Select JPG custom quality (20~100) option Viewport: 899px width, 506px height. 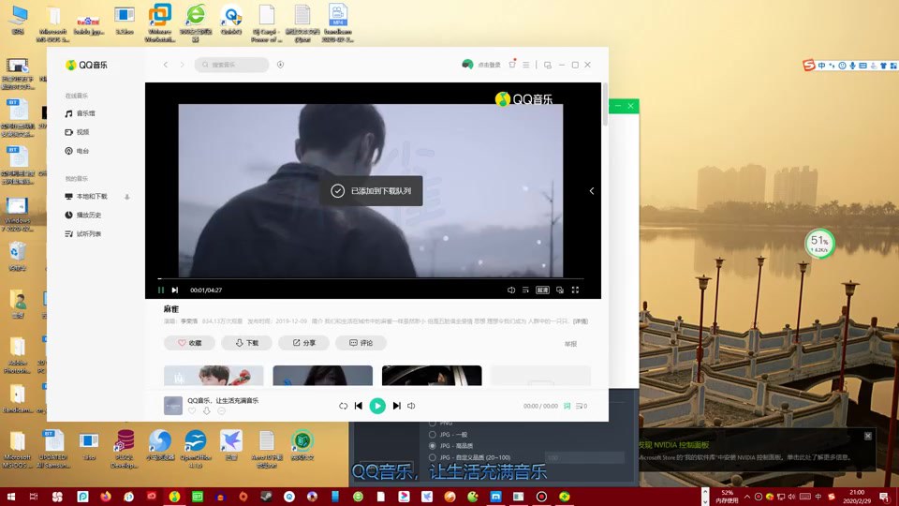tap(433, 457)
